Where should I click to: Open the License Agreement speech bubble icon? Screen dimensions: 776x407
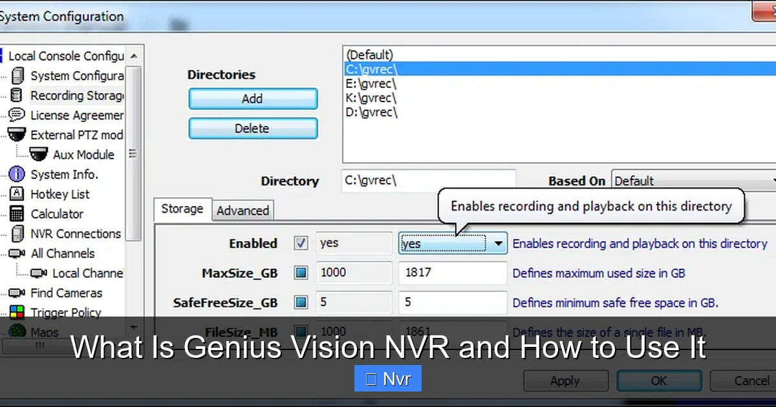tap(16, 114)
